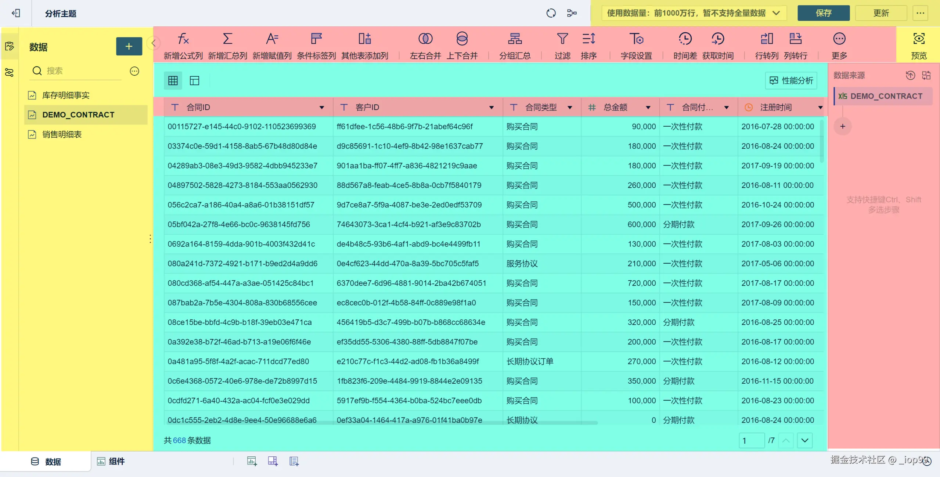Screen dimensions: 940x477
Task: Click the 过滤 filter icon
Action: click(562, 39)
